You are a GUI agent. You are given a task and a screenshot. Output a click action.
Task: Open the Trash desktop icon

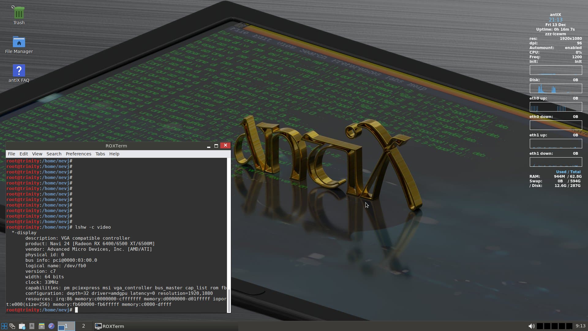coord(19,13)
